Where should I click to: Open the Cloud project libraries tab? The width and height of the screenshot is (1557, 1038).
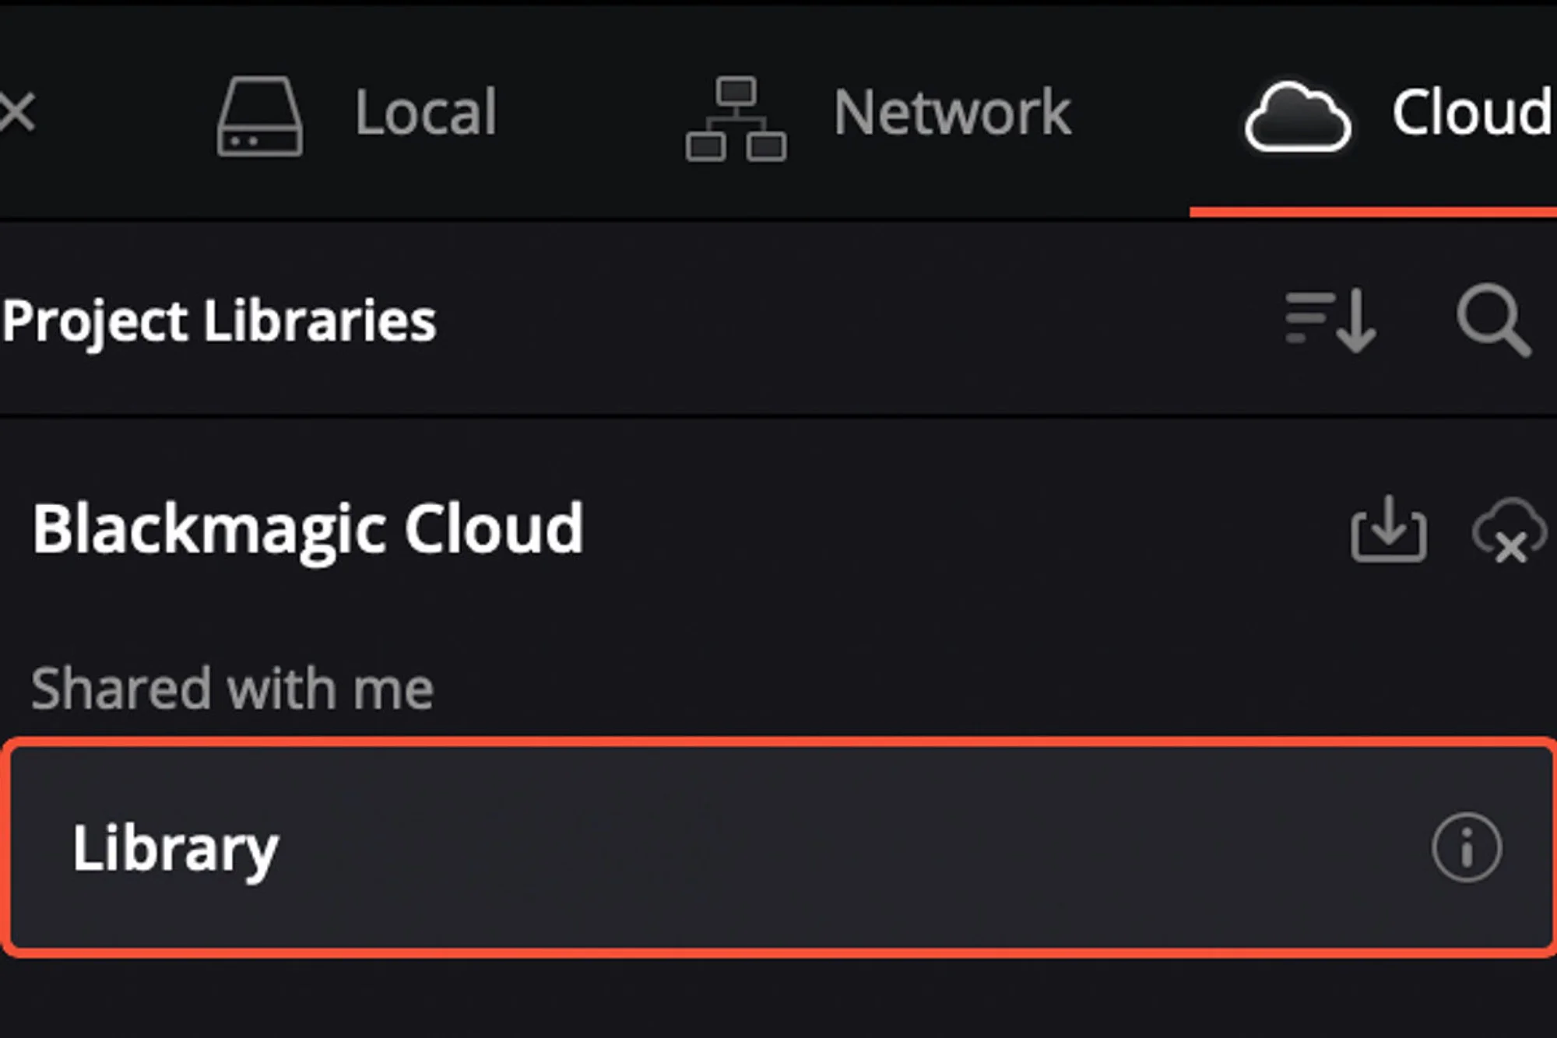1401,113
